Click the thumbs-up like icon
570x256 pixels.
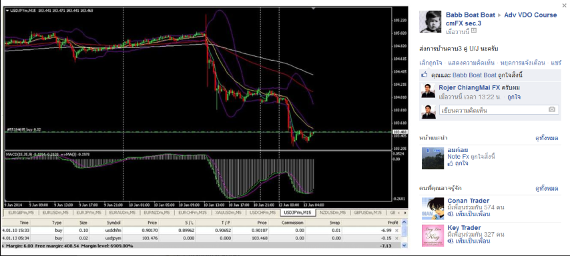point(424,75)
